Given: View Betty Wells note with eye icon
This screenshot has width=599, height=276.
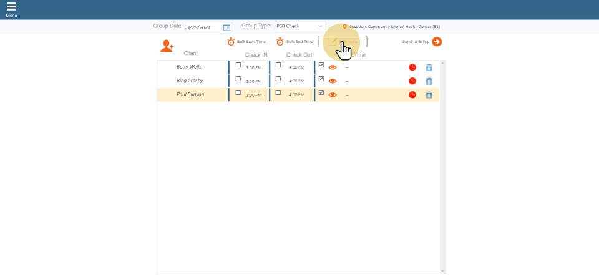Looking at the screenshot, I should (333, 67).
